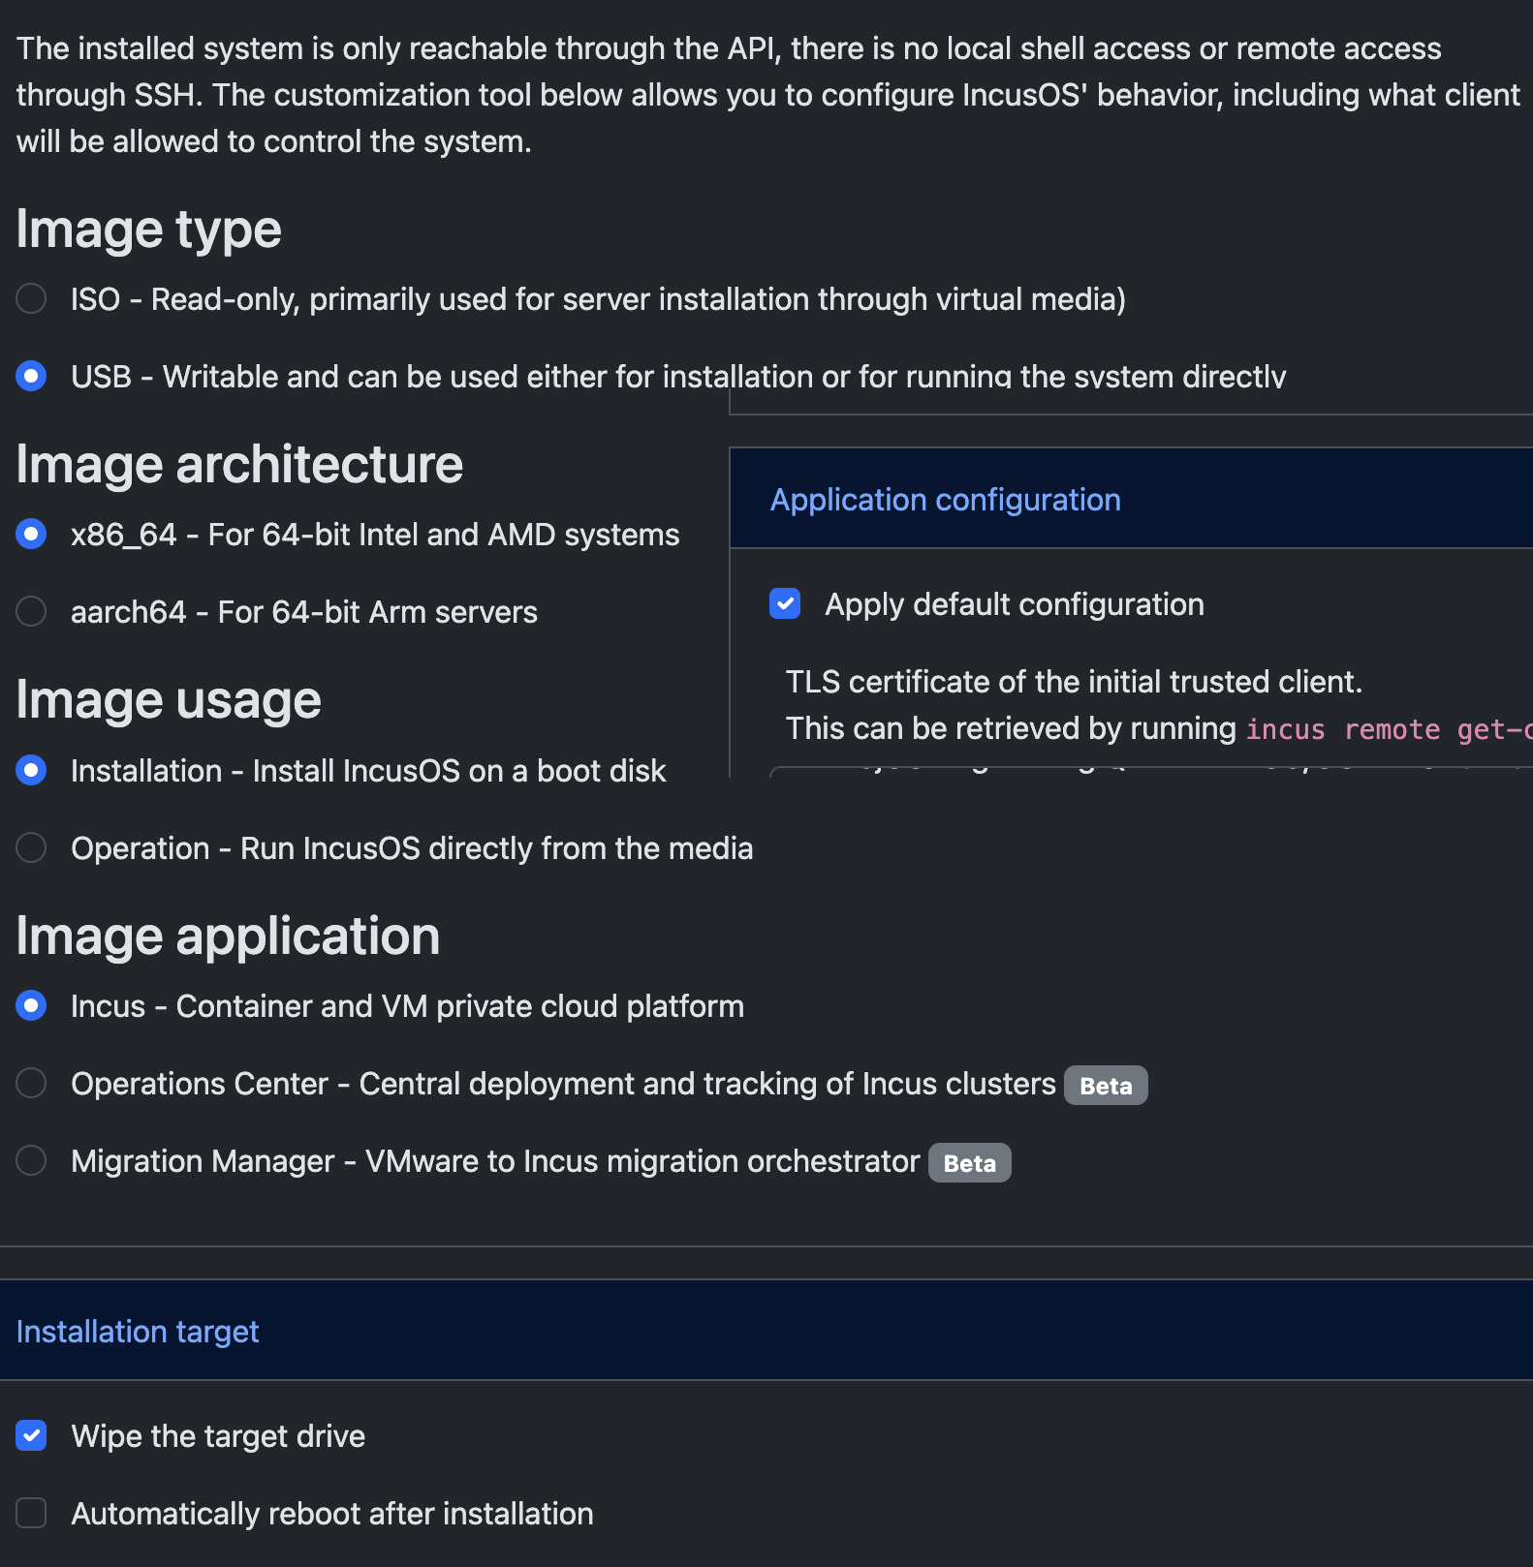Uncheck Apply default configuration
Image resolution: width=1533 pixels, height=1567 pixels.
click(785, 603)
